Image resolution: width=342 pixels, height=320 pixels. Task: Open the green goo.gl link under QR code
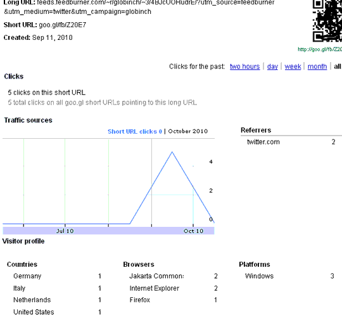320,49
